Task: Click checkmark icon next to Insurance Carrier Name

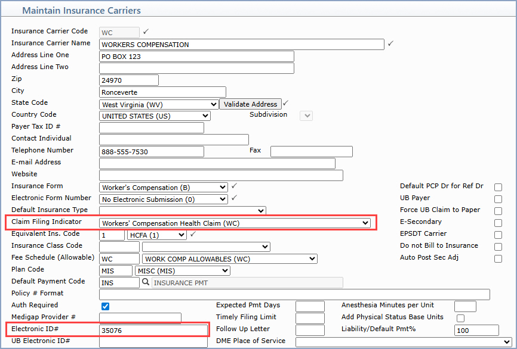Action: pos(391,43)
